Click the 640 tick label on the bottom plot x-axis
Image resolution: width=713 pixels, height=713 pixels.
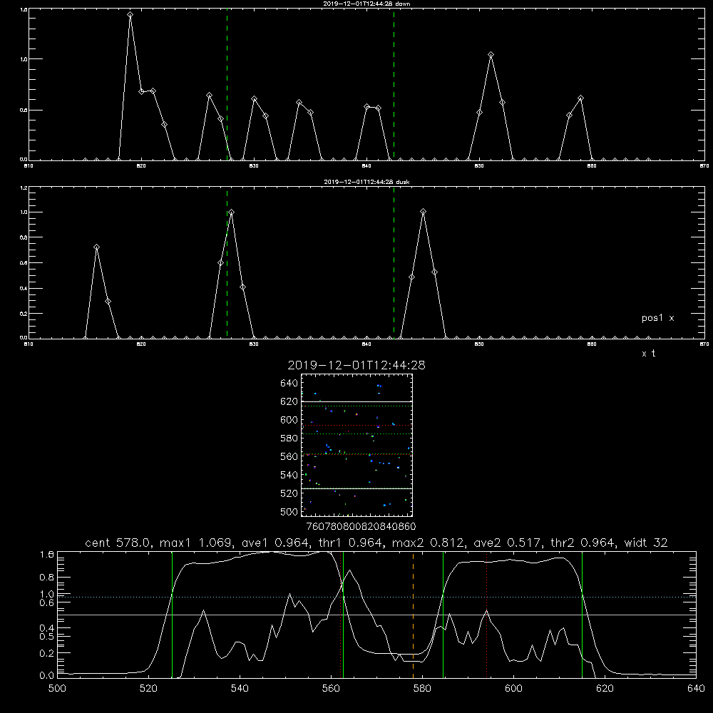(x=696, y=689)
